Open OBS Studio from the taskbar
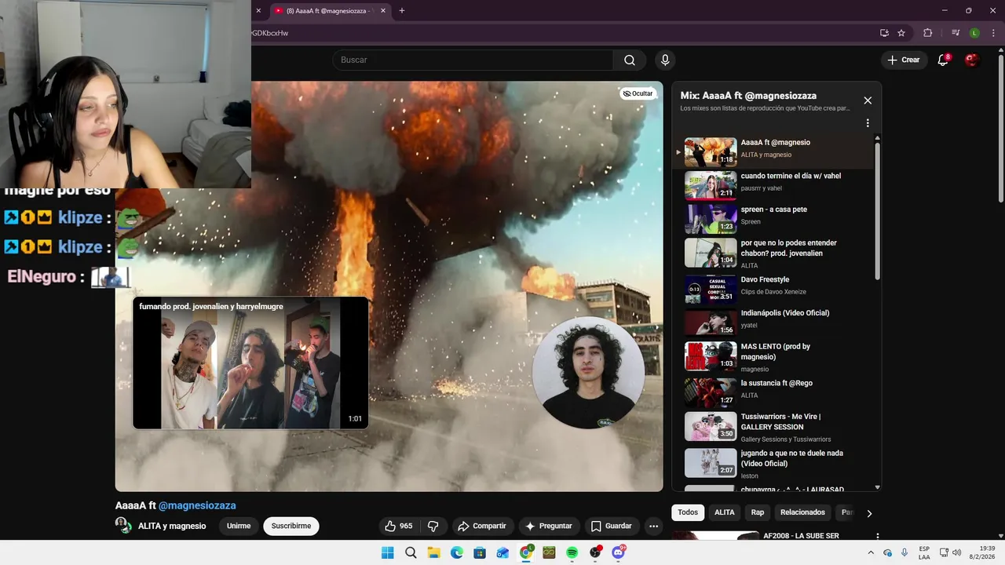1005x565 pixels. tap(595, 552)
